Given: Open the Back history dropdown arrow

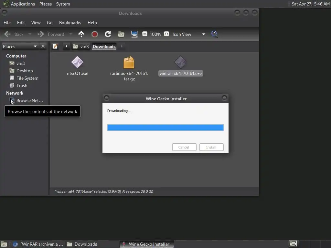Looking at the screenshot, I should (30, 34).
